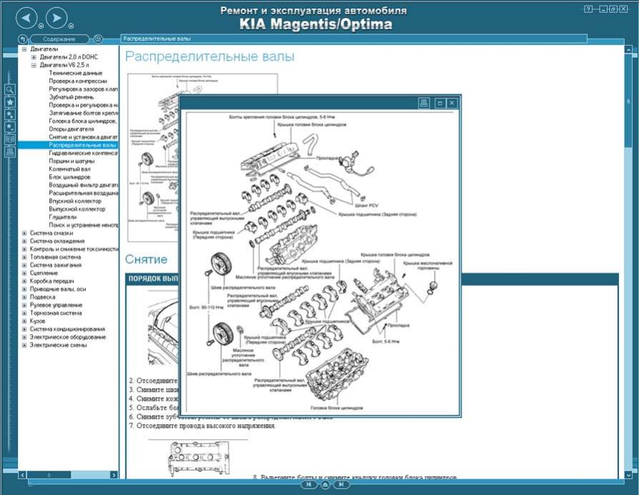Click the eject-style up button at the bottom

[325, 484]
